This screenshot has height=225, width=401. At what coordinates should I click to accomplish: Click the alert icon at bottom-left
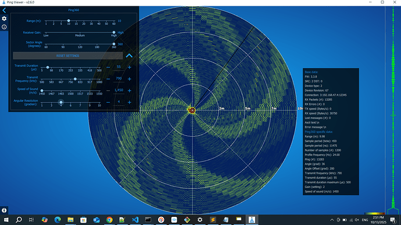[4, 211]
